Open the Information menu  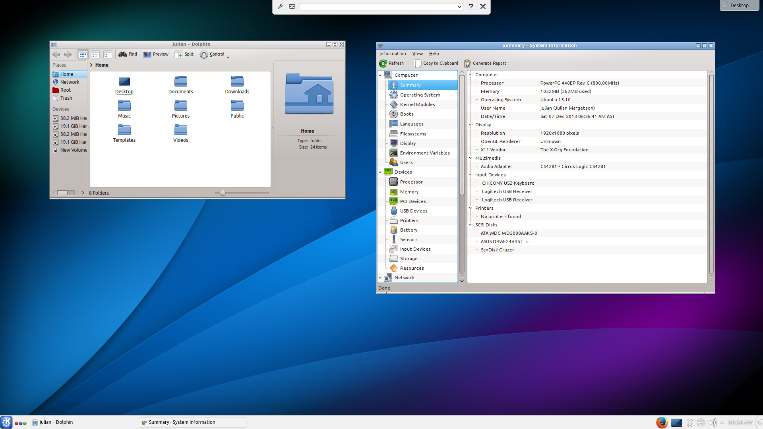pyautogui.click(x=392, y=54)
